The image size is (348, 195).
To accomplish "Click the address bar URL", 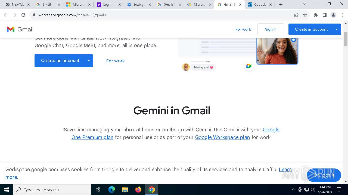I will (72, 15).
